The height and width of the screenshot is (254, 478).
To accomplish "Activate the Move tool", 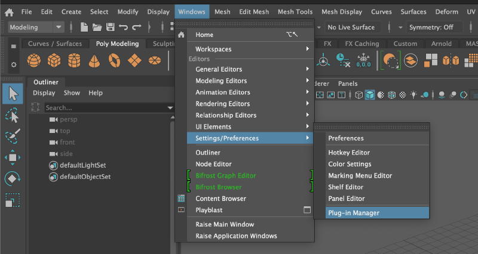I will [x=13, y=157].
